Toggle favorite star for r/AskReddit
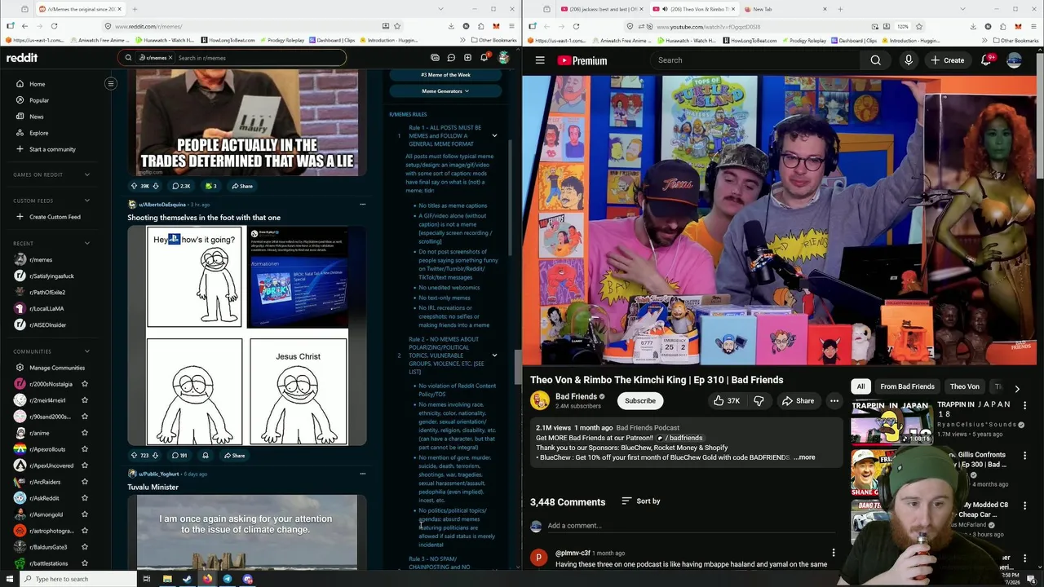The width and height of the screenshot is (1044, 587). coord(85,498)
